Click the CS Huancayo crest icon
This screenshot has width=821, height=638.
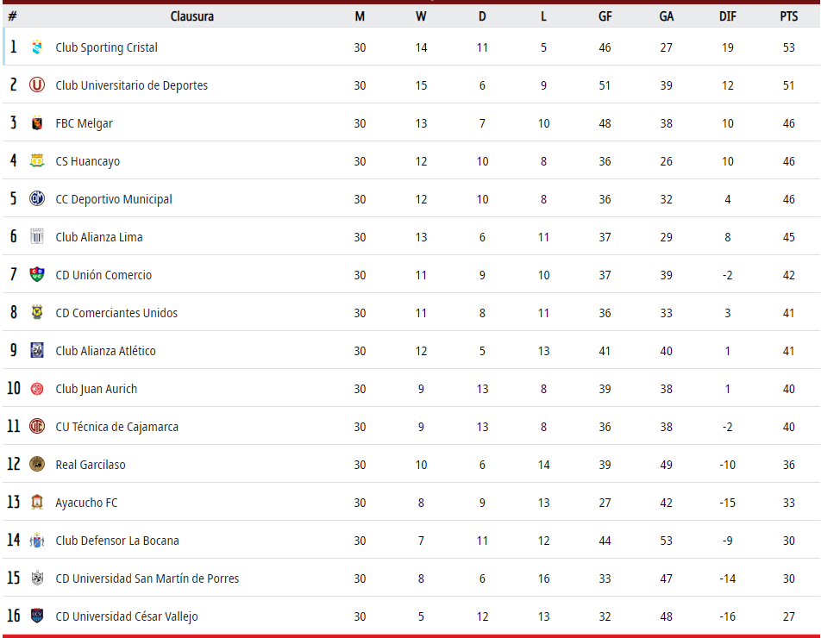click(x=37, y=161)
